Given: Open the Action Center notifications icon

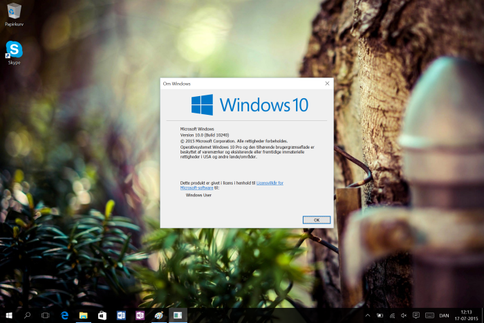Looking at the screenshot, I should coord(416,315).
